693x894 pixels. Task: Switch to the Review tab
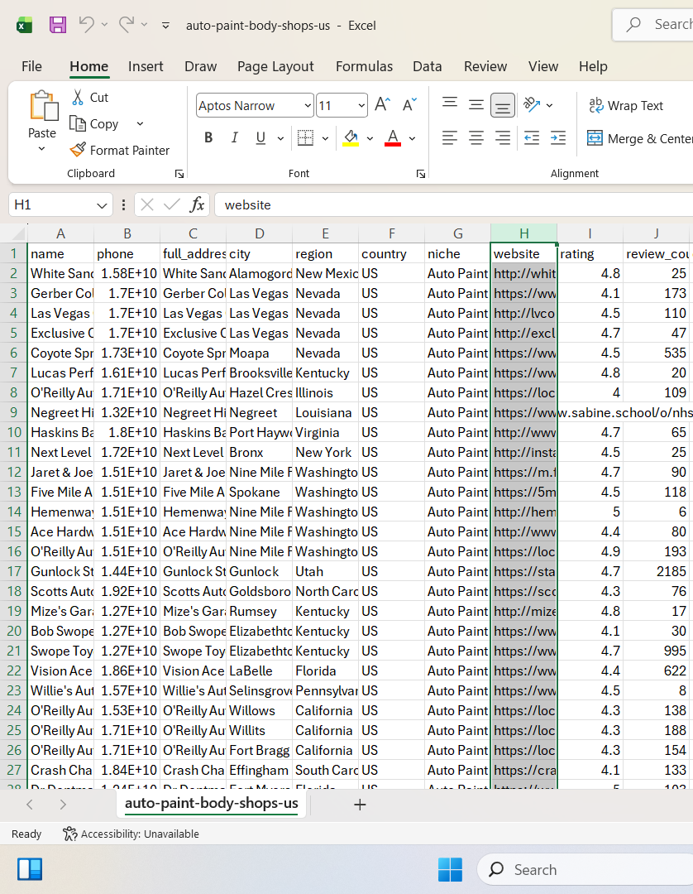click(485, 66)
